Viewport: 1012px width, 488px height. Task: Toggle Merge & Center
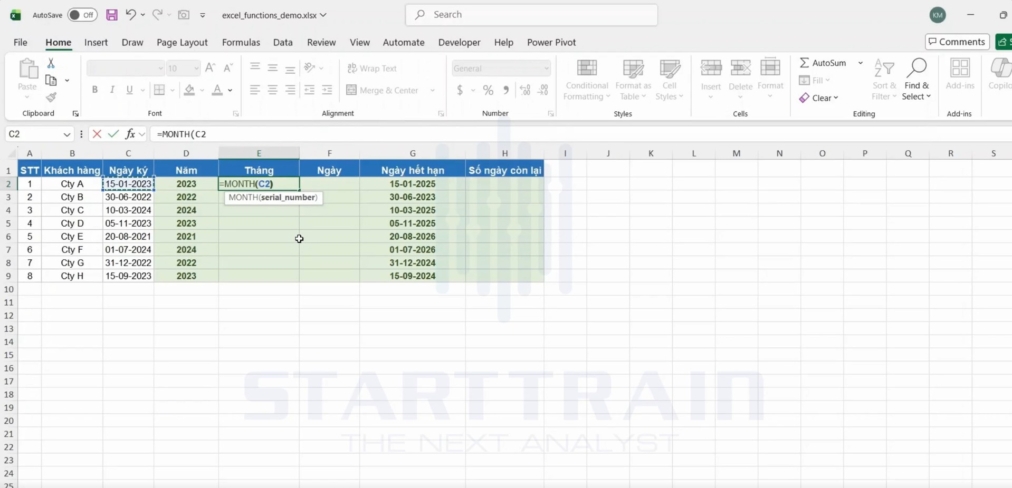click(383, 90)
